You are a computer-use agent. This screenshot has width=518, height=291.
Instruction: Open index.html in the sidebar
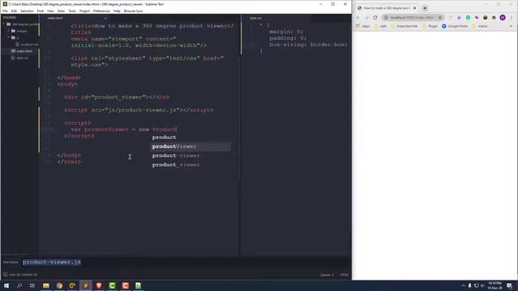pyautogui.click(x=22, y=51)
